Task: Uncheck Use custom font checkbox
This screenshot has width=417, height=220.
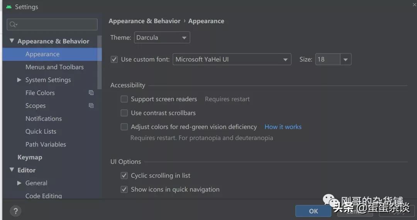Action: coord(114,60)
